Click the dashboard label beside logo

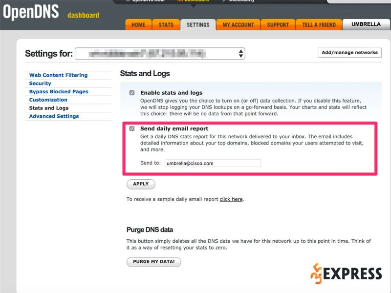(83, 15)
